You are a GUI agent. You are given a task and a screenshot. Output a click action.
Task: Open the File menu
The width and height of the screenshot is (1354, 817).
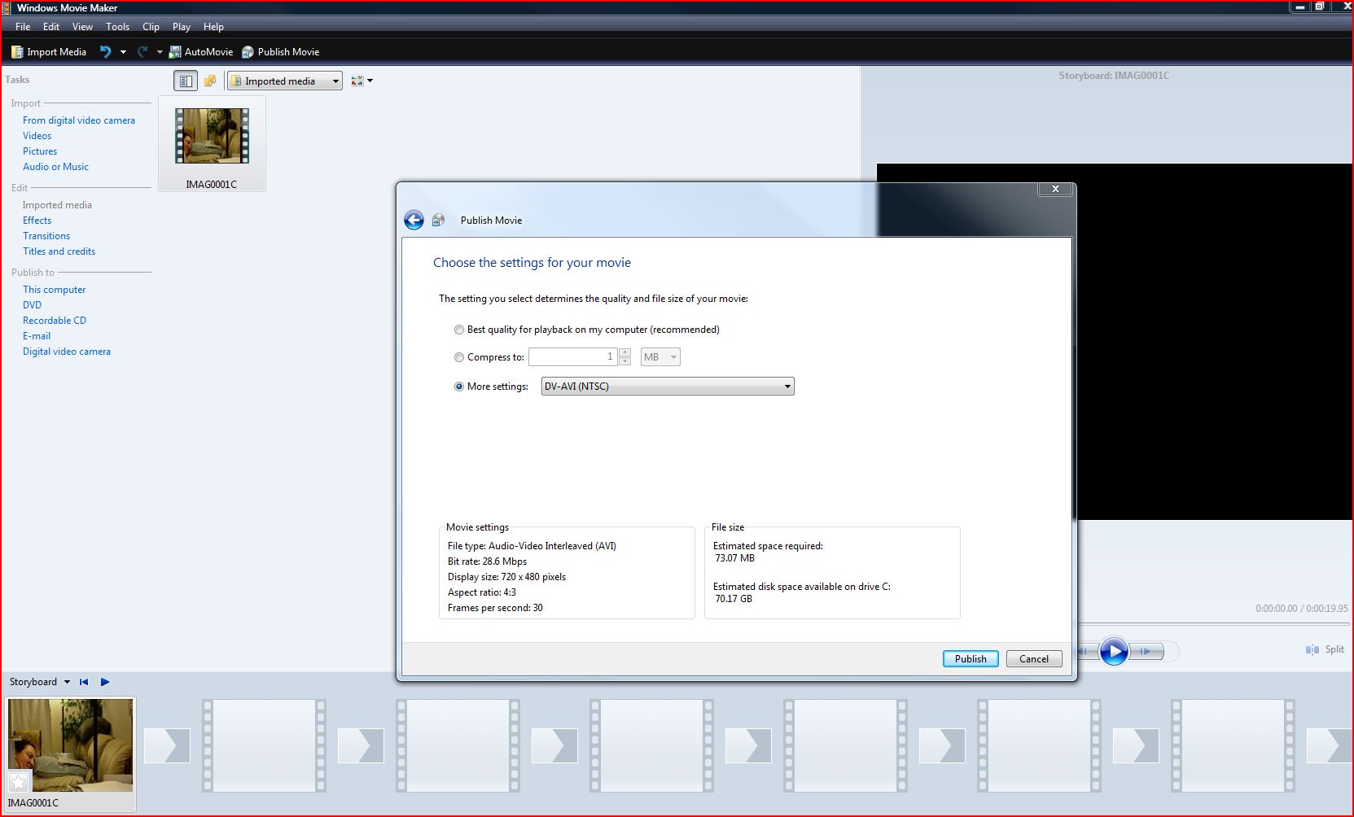pos(23,27)
